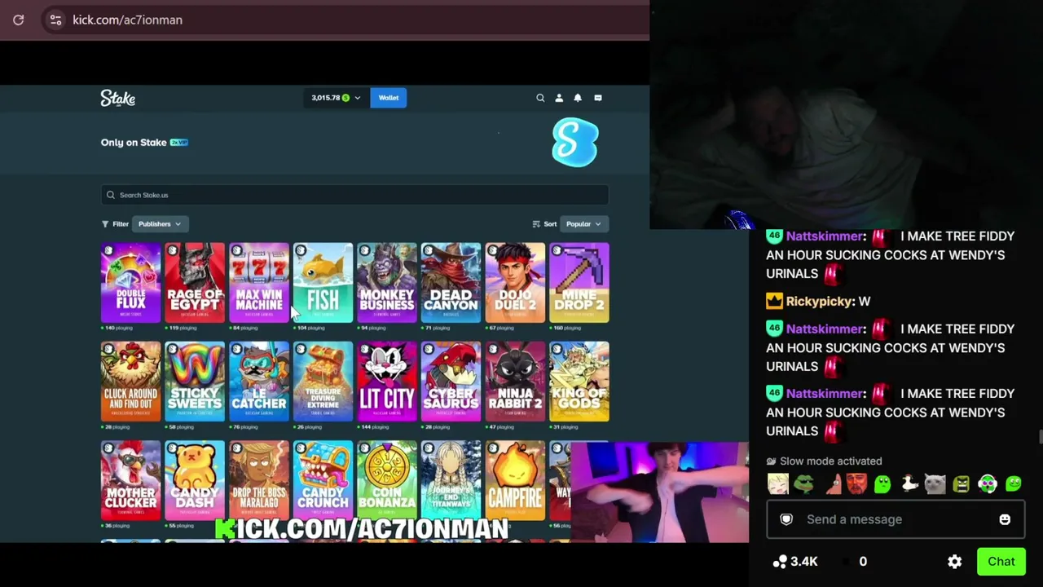Open Drop the Boss Maralago game

pyautogui.click(x=259, y=480)
